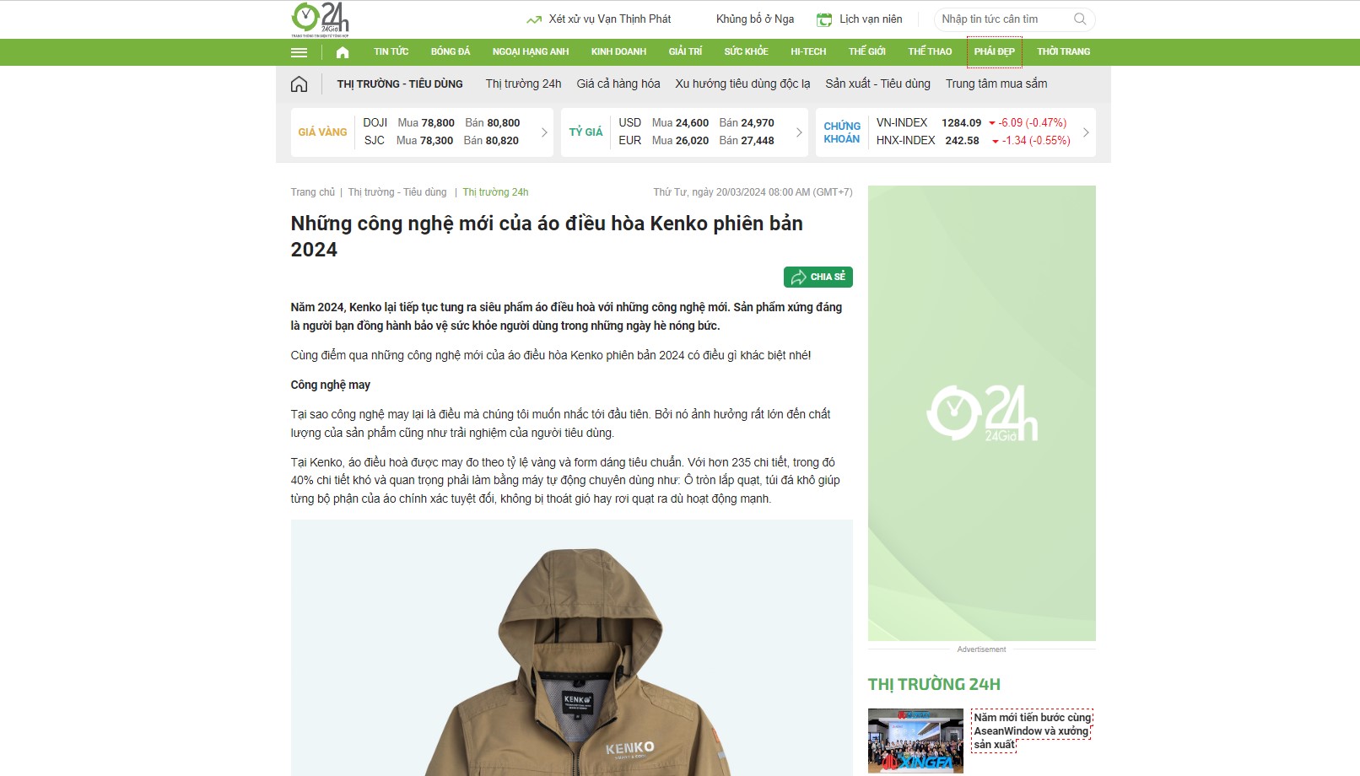This screenshot has height=776, width=1360.
Task: Go to Giá cả hàng hóa section
Action: click(x=618, y=84)
